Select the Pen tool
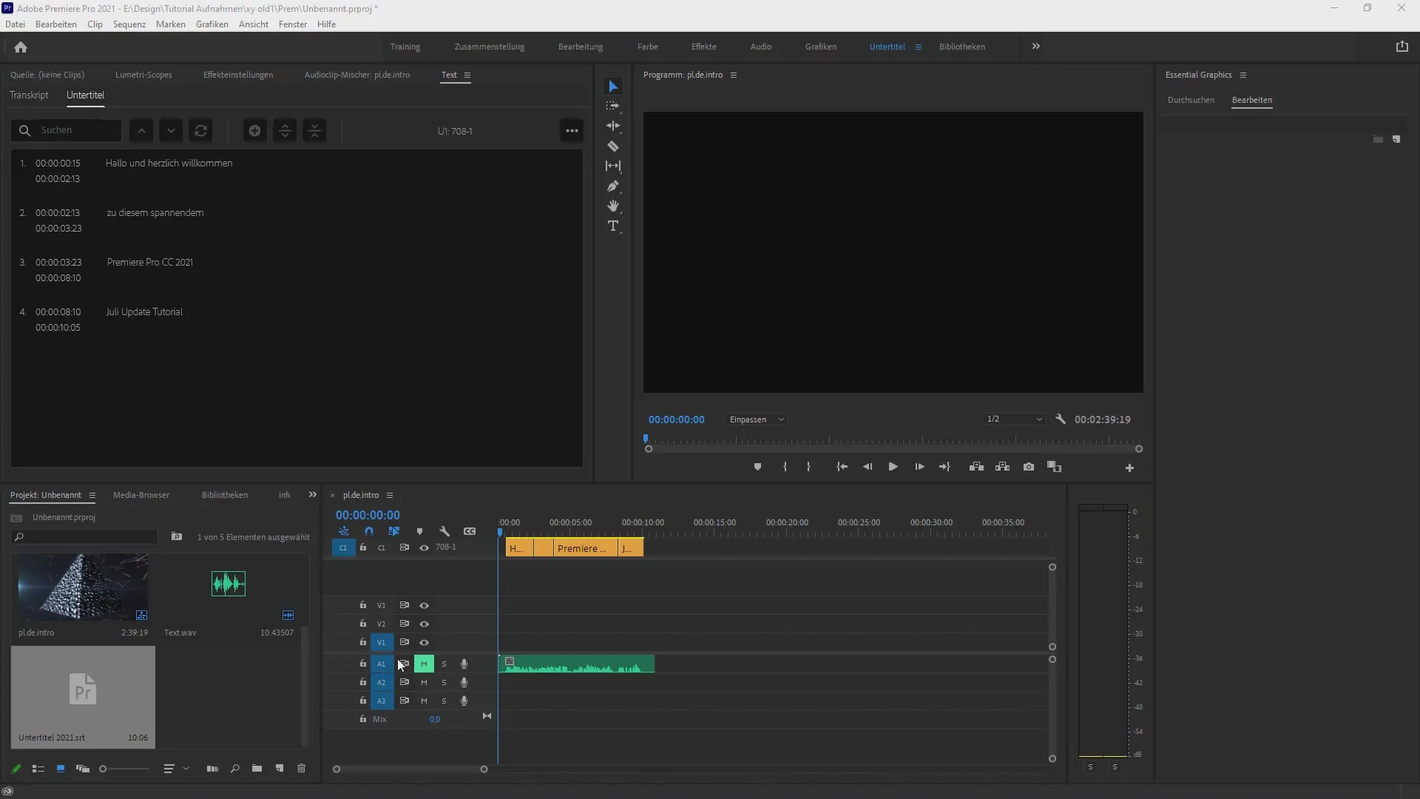 (612, 186)
